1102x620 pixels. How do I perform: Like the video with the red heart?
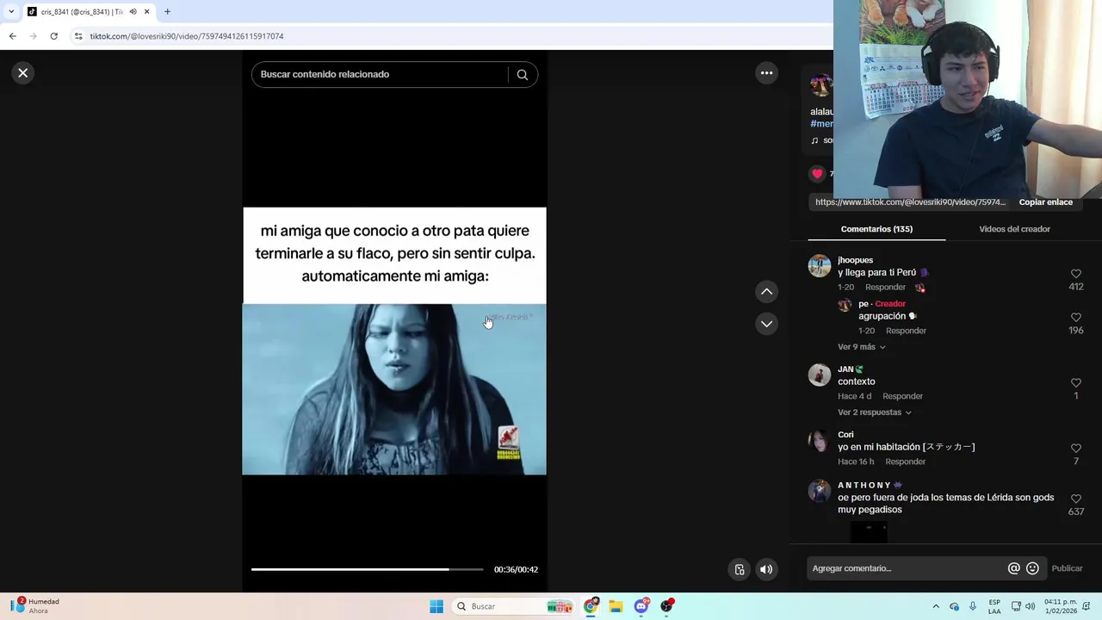[817, 174]
